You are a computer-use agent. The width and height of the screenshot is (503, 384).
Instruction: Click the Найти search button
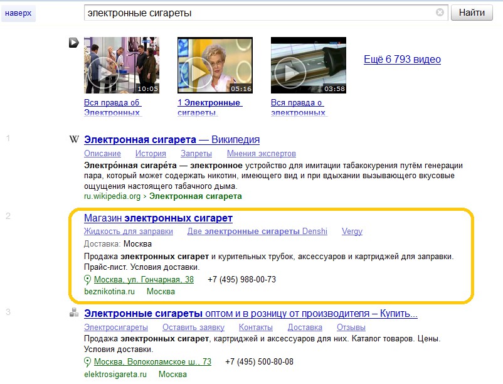coord(472,13)
